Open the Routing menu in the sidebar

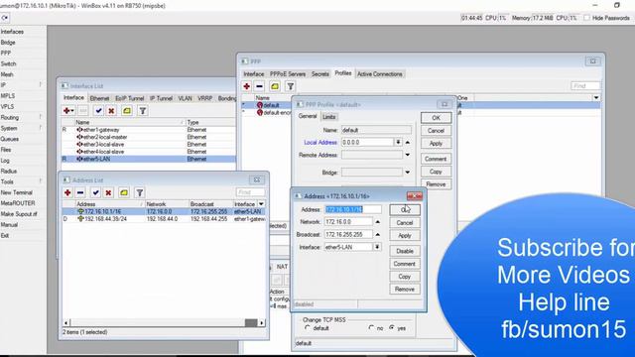pyautogui.click(x=10, y=117)
